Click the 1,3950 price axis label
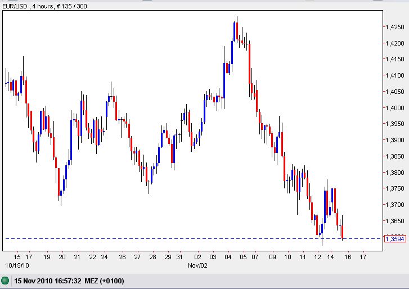 (395, 124)
